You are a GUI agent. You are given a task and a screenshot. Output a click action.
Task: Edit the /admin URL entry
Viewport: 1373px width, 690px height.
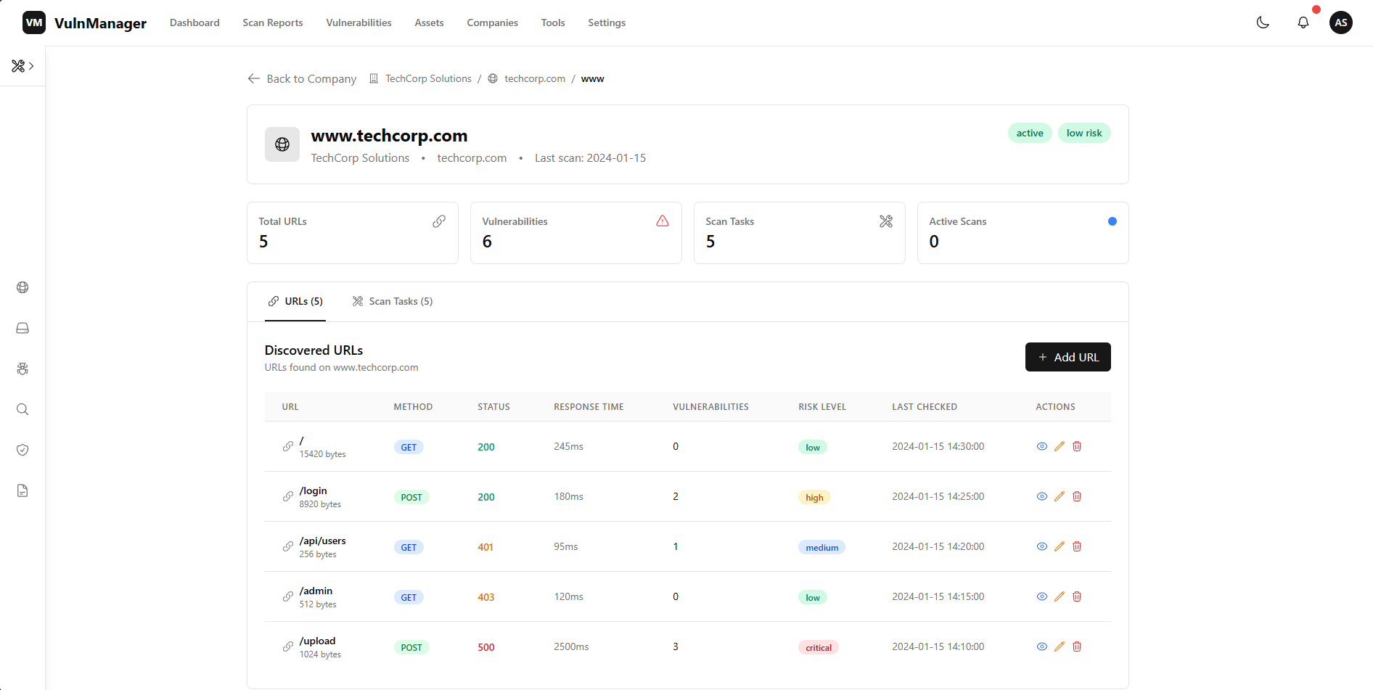[x=1060, y=596]
